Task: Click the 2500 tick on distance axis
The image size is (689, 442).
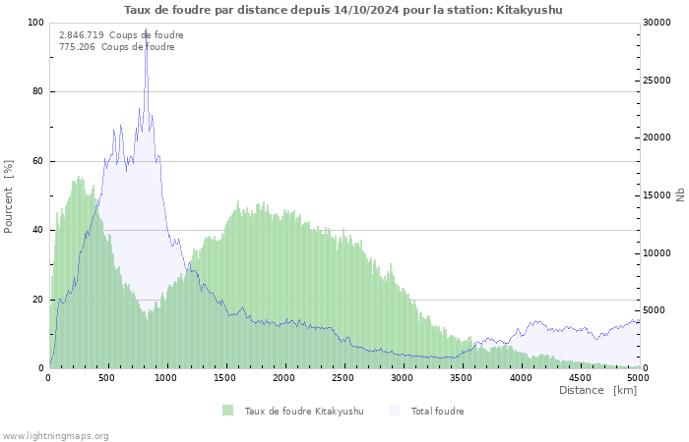Action: pyautogui.click(x=344, y=377)
